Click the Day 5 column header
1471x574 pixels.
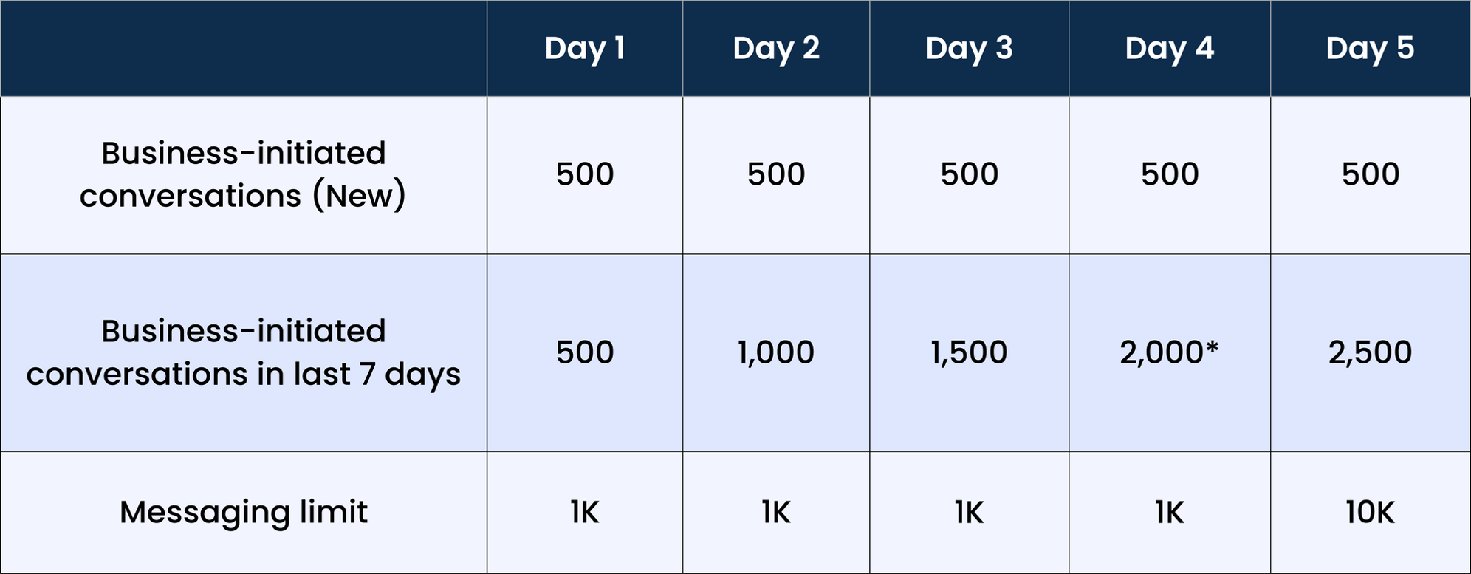click(x=1371, y=48)
